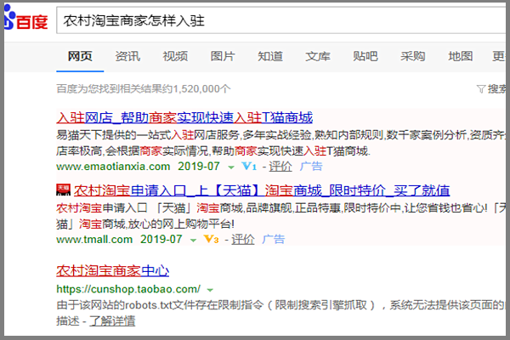Click result count text 约1,520,000个
This screenshot has height=340, width=510.
tap(195, 88)
